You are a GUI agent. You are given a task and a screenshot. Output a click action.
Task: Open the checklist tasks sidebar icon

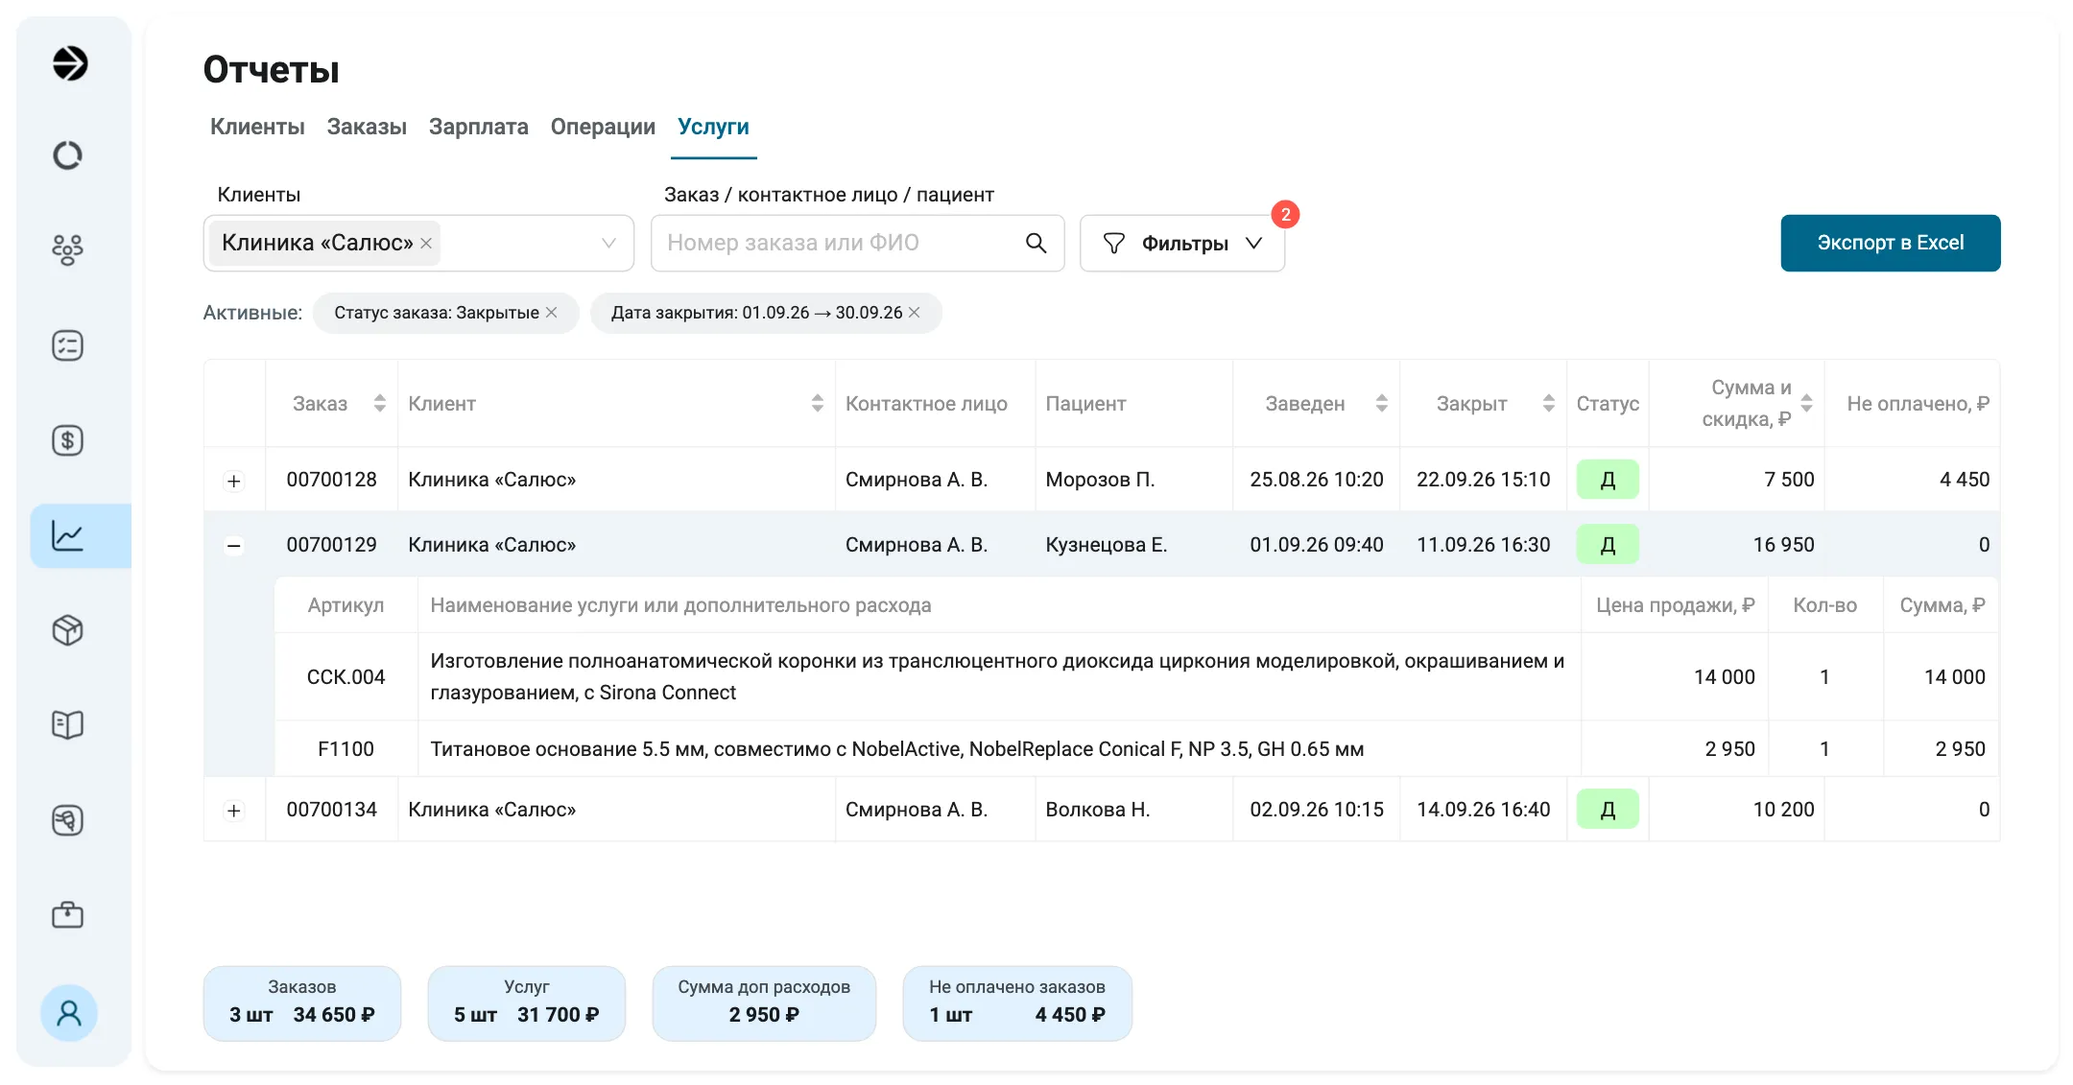(67, 345)
